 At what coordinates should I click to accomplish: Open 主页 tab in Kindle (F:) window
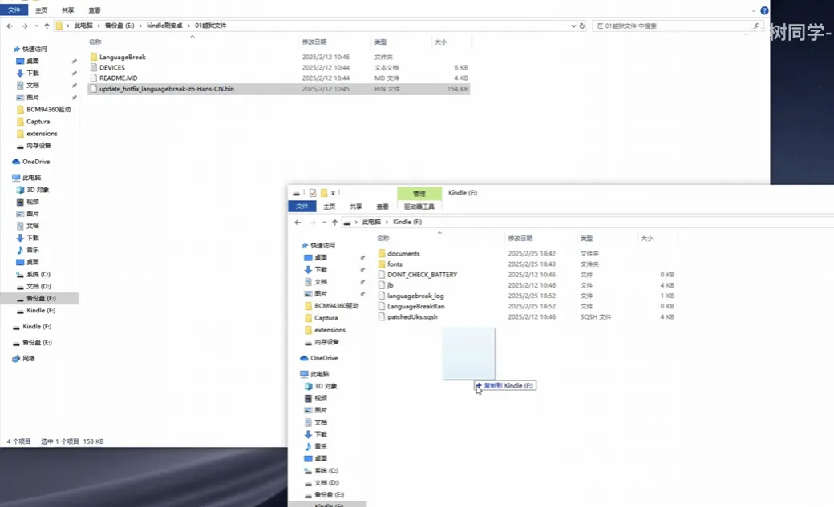[330, 207]
